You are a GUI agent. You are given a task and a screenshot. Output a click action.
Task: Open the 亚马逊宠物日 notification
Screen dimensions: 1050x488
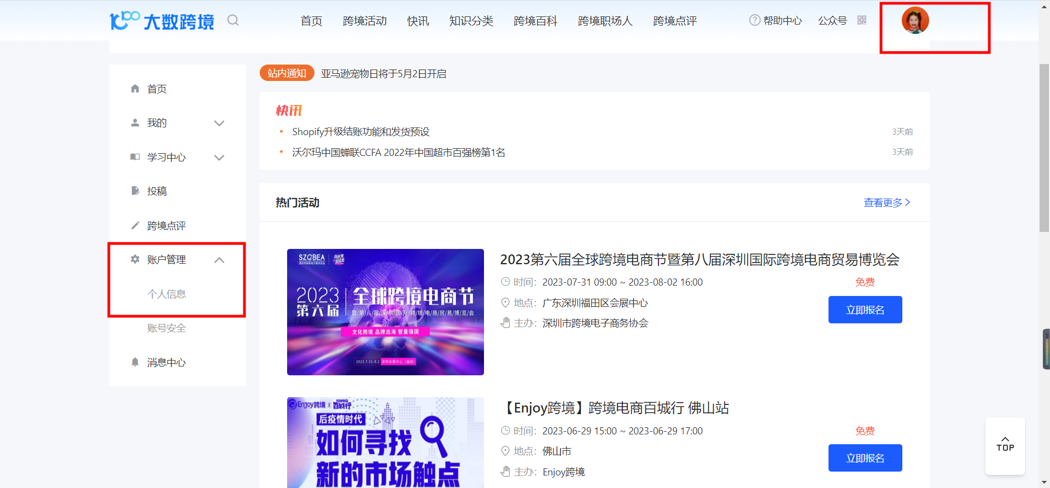tap(383, 74)
